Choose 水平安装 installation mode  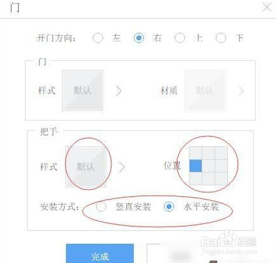[169, 207]
